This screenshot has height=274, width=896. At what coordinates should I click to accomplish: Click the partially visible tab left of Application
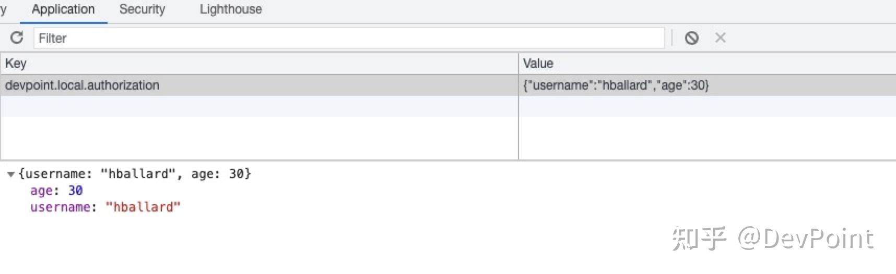point(3,9)
